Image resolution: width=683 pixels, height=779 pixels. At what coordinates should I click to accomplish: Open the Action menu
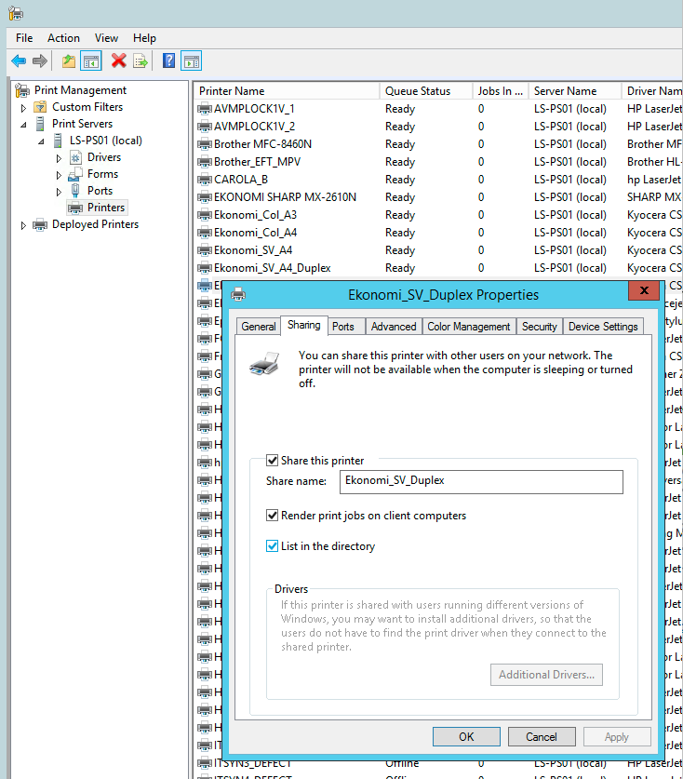[x=63, y=38]
